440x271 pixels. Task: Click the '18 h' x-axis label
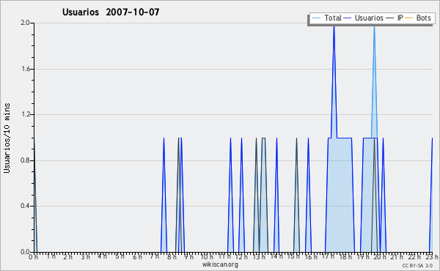(x=345, y=256)
